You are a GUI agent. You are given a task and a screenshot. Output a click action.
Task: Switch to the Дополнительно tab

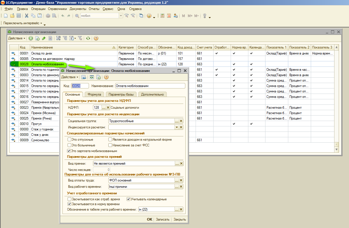coord(152,94)
